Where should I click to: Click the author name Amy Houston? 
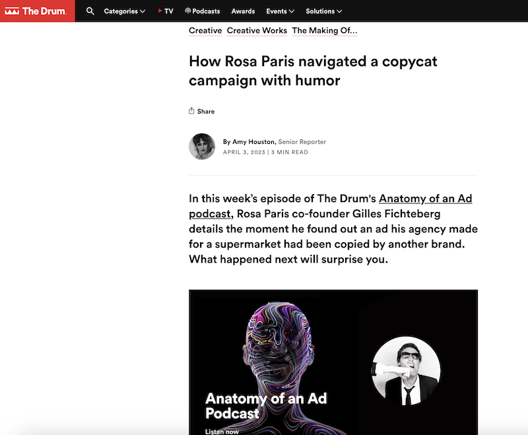(254, 142)
